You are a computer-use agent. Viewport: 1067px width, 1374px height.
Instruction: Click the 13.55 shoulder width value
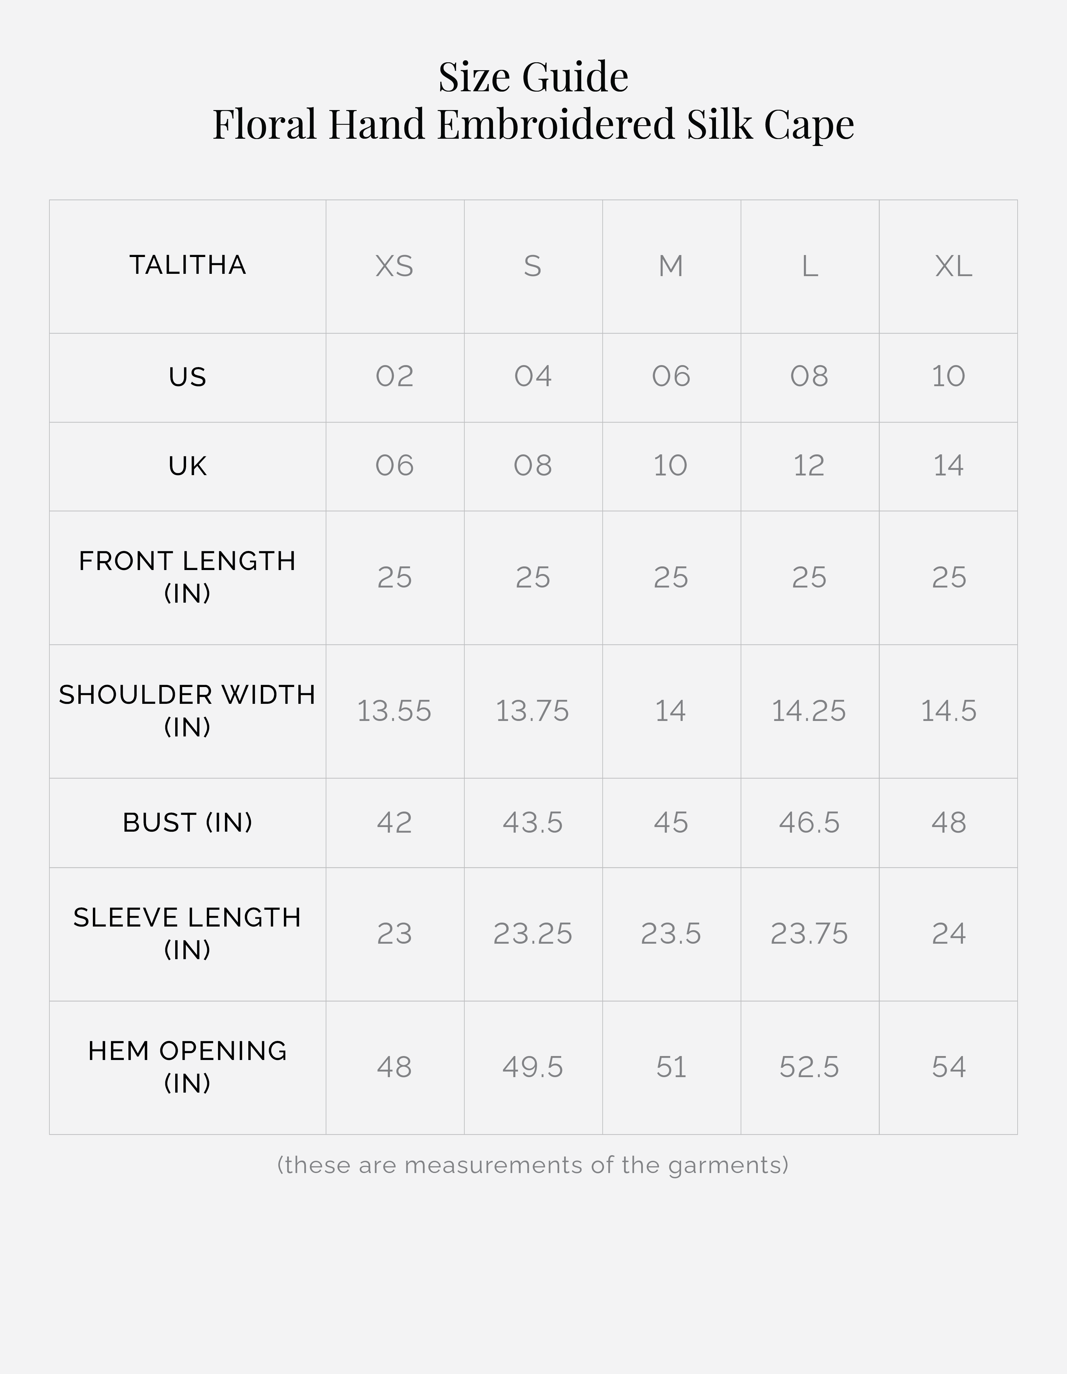[x=394, y=711]
